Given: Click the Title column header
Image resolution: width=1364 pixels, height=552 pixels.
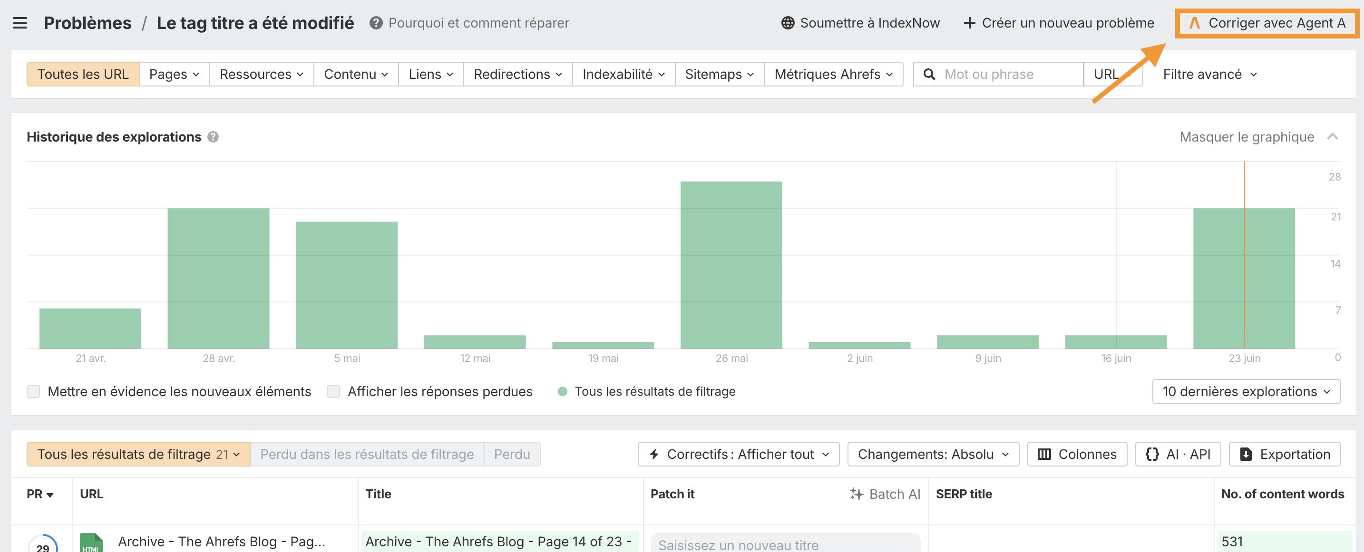Looking at the screenshot, I should 378,494.
